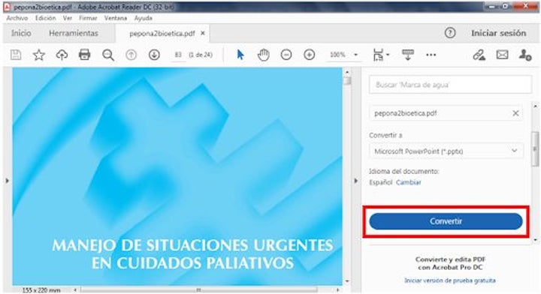
Task: Click the 'MANEJO DE SITUACIONES URGENTES' title text
Action: (x=192, y=246)
